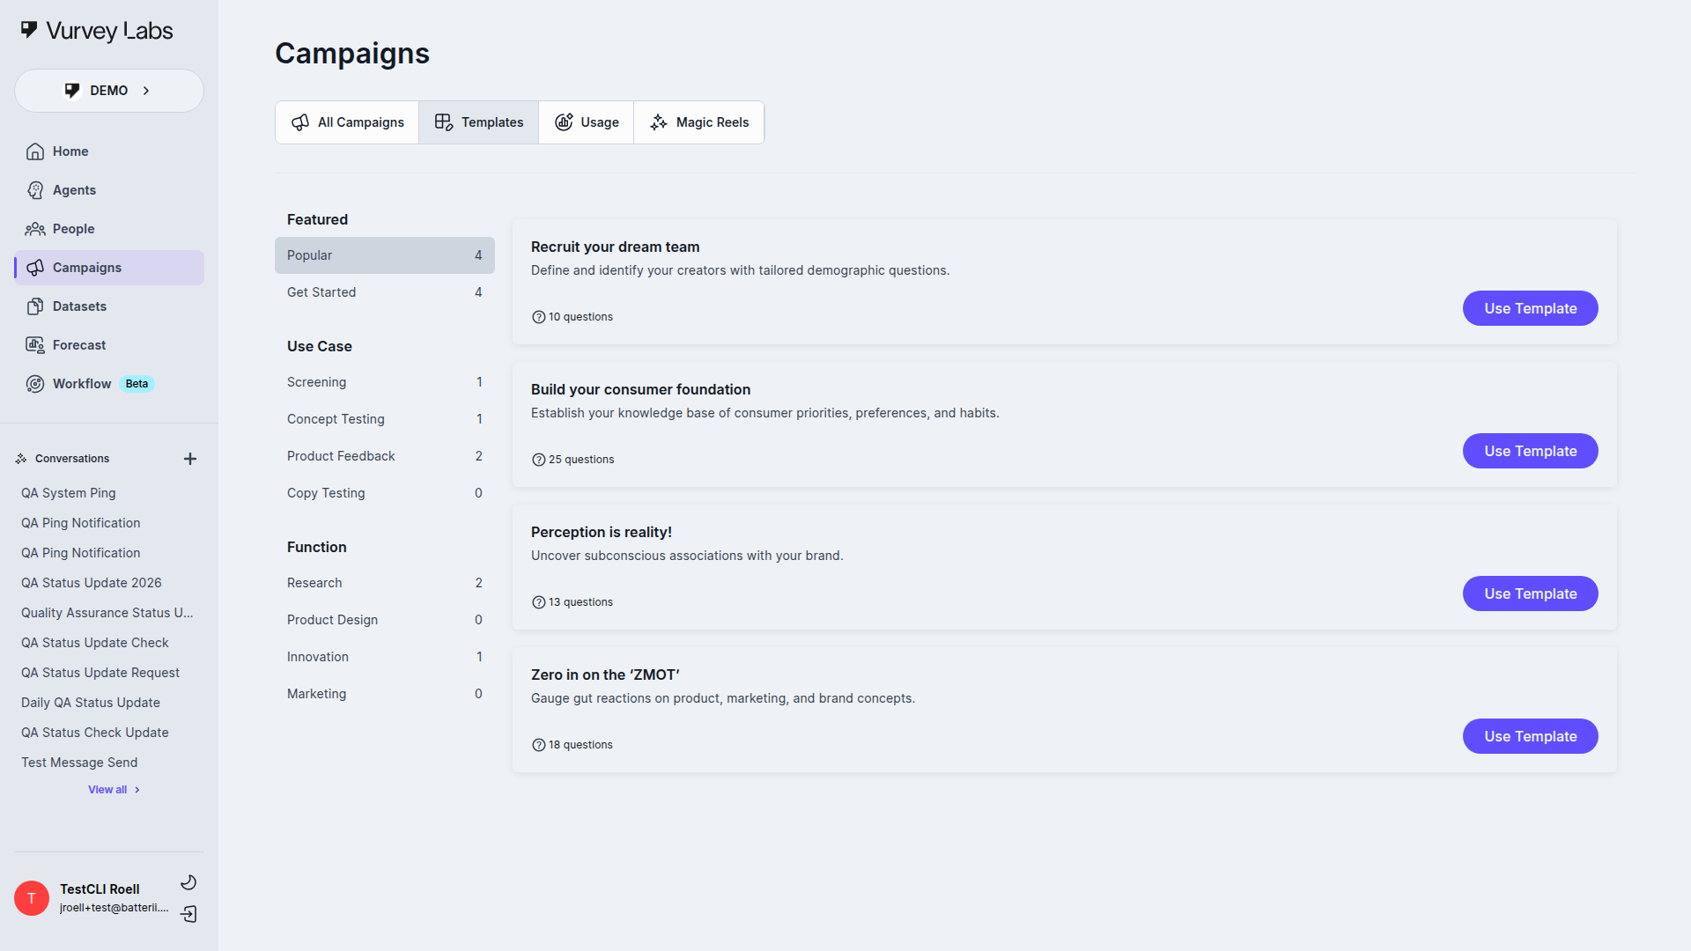
Task: Toggle dark mode with the moon icon
Action: (x=188, y=881)
